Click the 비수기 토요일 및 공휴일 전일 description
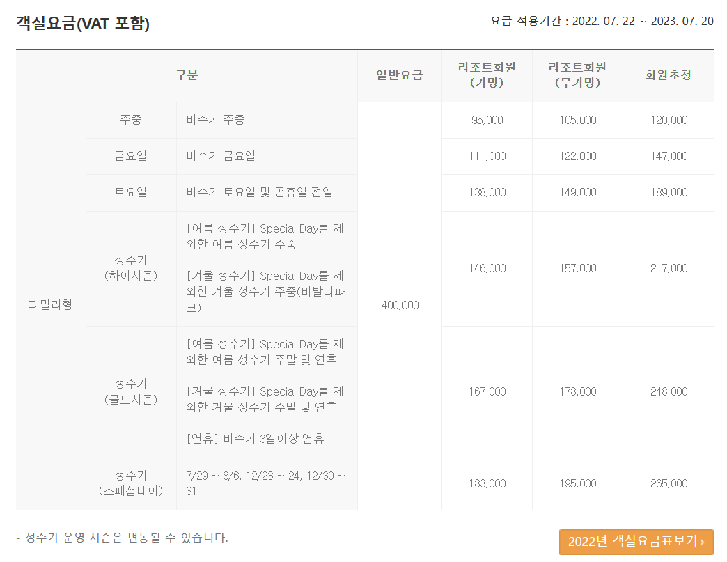The image size is (727, 562). pyautogui.click(x=259, y=192)
